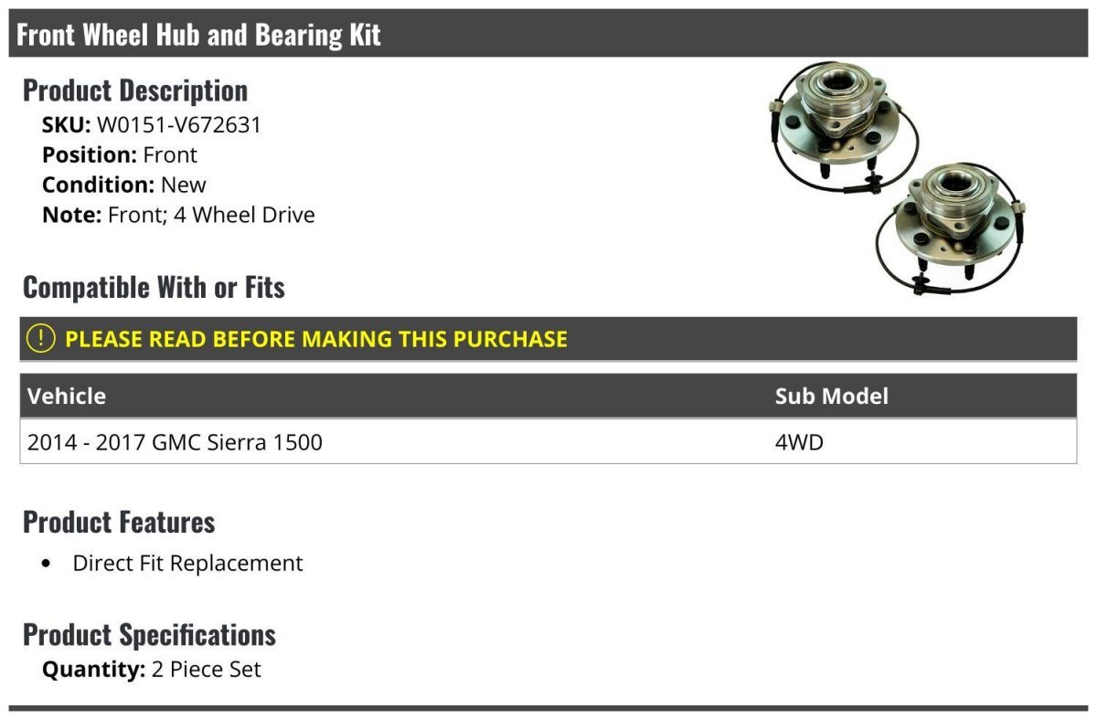Select the 2014 - 2017 GMC Sierra 1500 row
Screen dimensions: 1097x720
548,442
